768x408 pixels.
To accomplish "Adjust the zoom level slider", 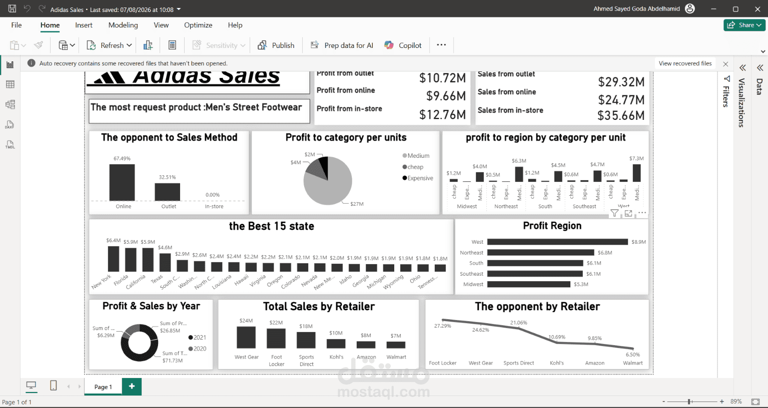I will click(689, 402).
